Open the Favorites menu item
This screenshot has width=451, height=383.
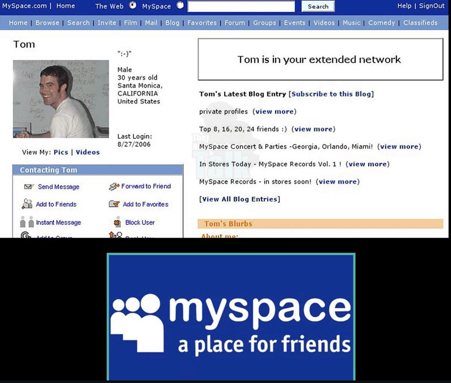(x=202, y=22)
